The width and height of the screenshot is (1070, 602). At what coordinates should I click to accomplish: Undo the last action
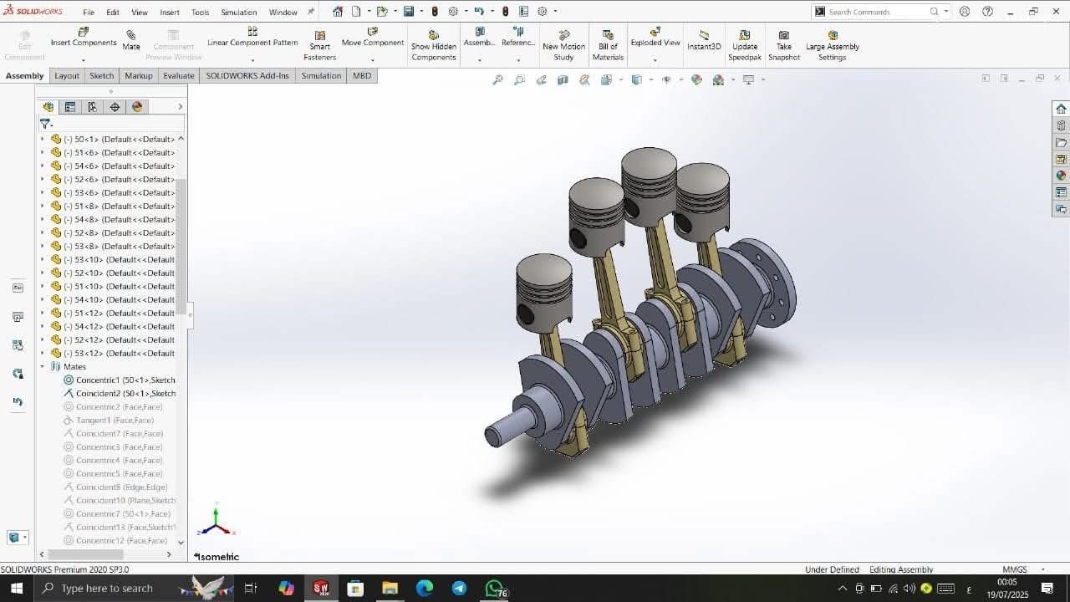479,12
